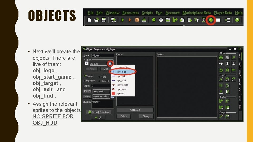
Task: Click the Parent button
Action: point(87,91)
